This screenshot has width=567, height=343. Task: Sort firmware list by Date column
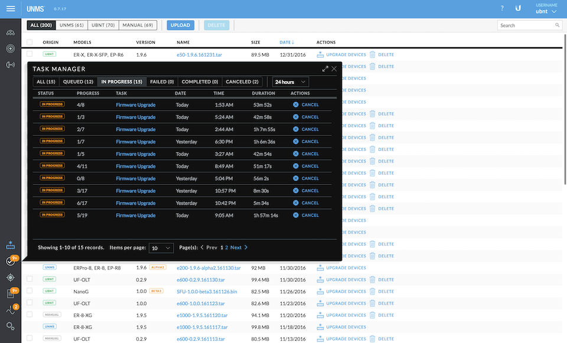coord(287,43)
